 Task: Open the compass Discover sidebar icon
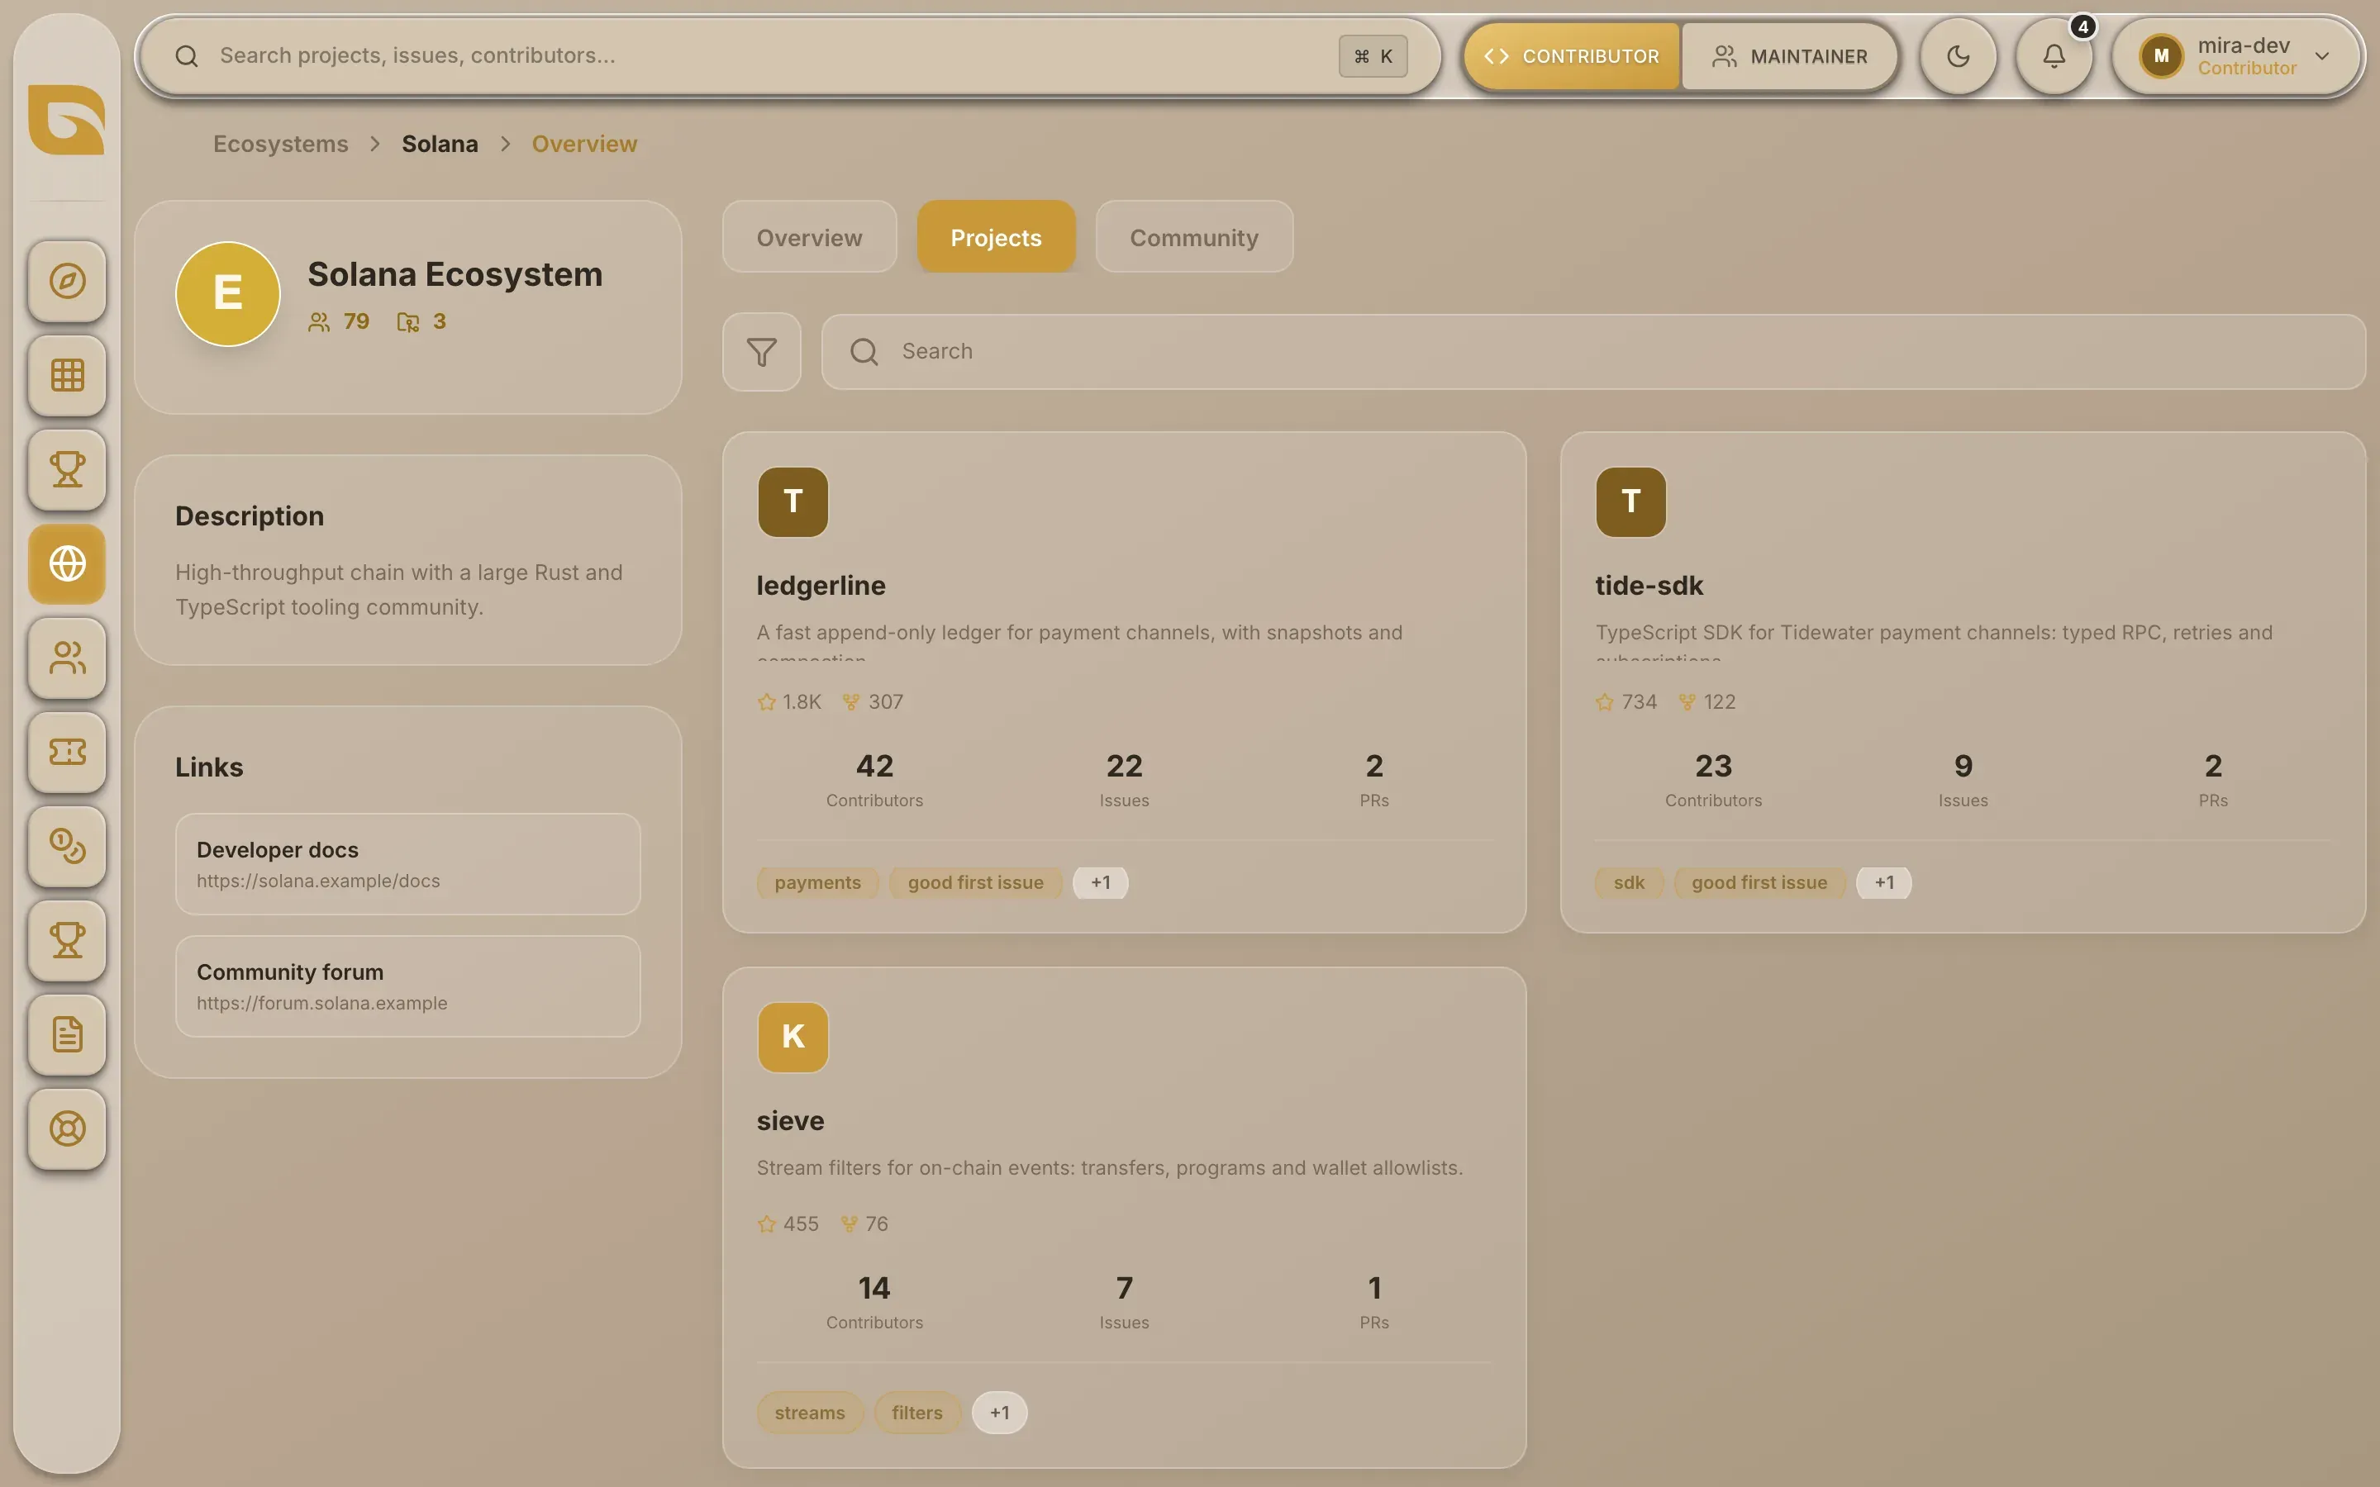[x=67, y=281]
